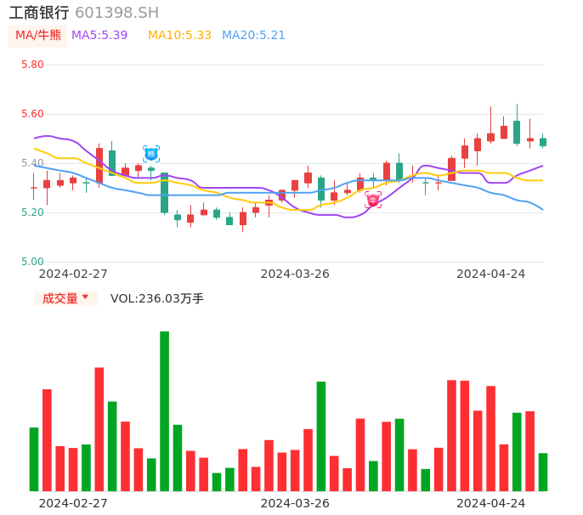Select the 成交量 volume label

click(59, 298)
